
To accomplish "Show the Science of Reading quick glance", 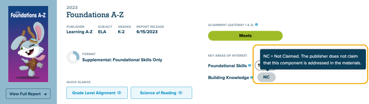I will [161, 93].
